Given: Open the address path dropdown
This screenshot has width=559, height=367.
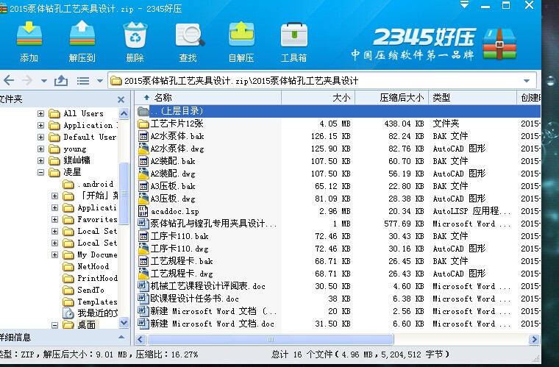Looking at the screenshot, I should coord(527,81).
